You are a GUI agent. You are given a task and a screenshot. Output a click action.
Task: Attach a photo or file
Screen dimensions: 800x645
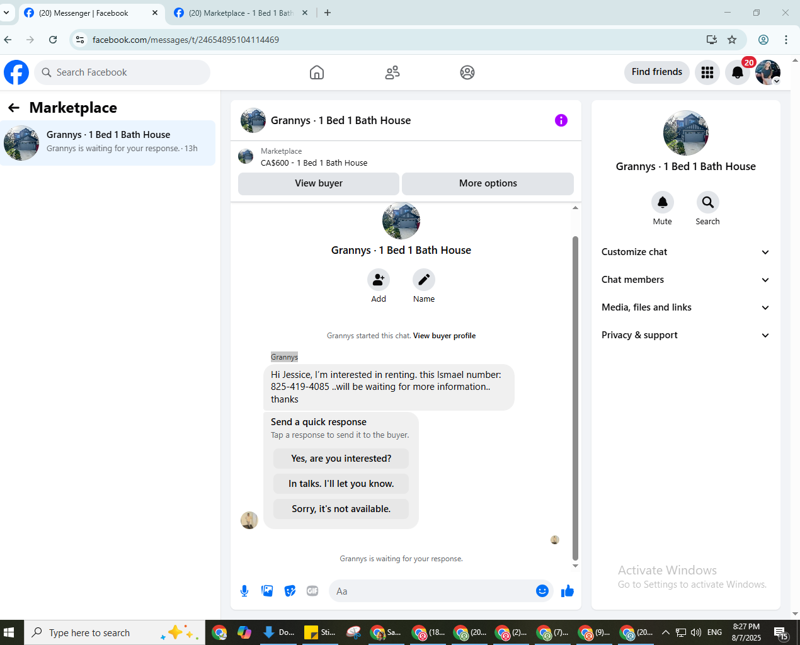click(x=267, y=591)
